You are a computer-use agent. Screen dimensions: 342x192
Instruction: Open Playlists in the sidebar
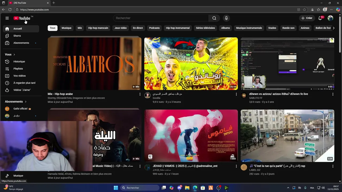(x=21, y=69)
